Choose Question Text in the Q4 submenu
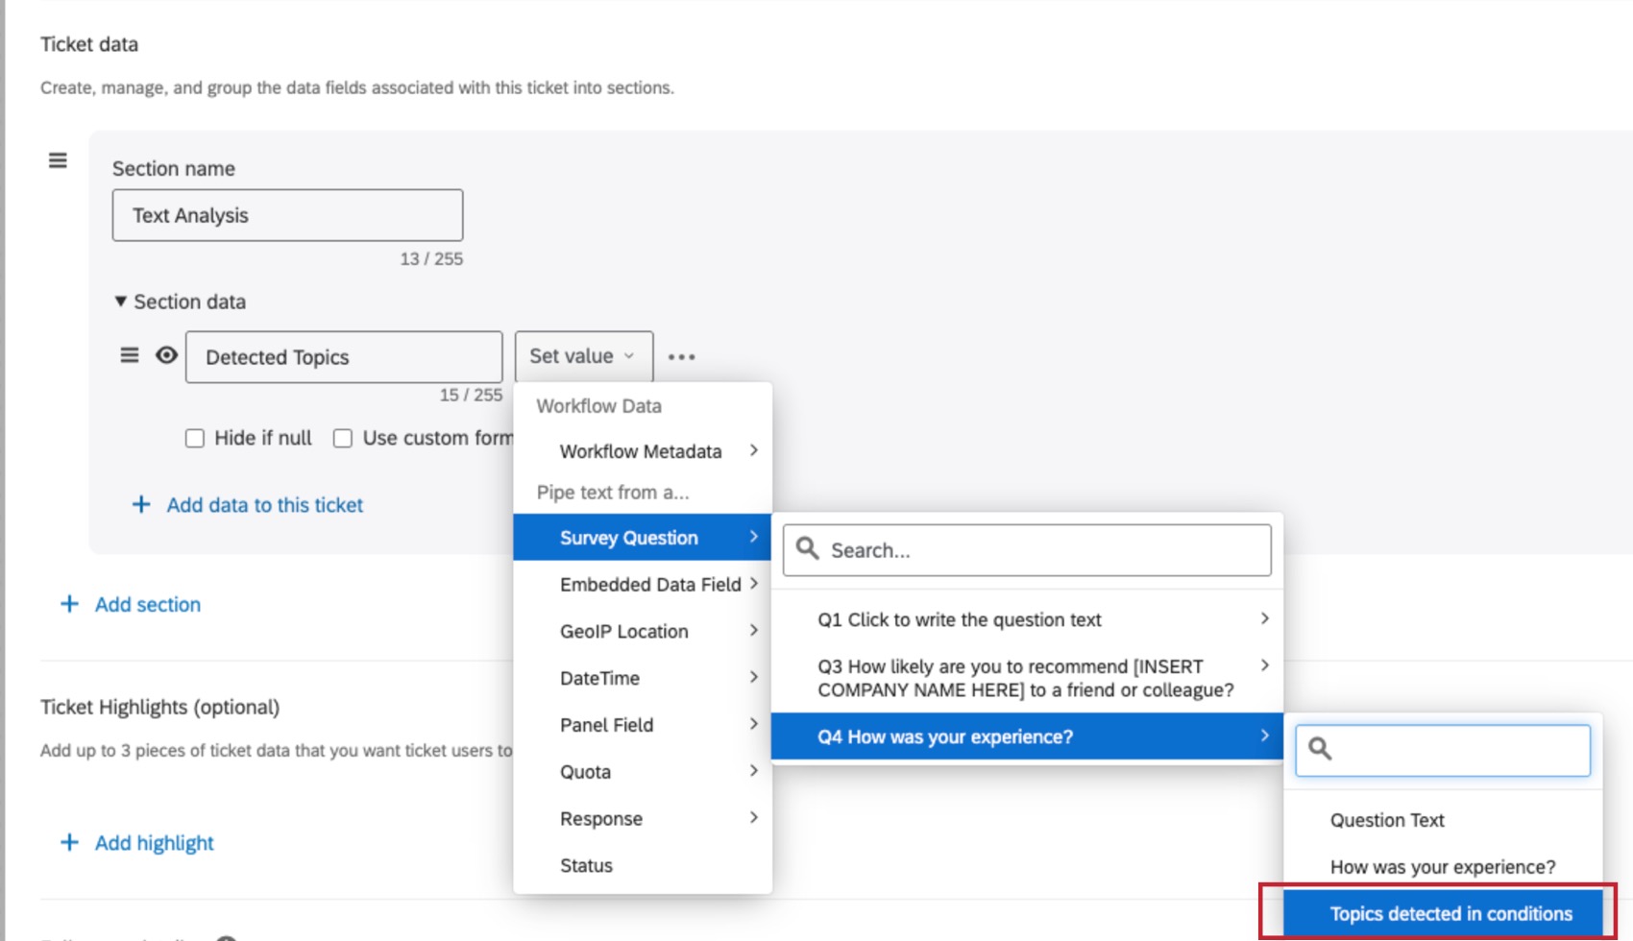This screenshot has width=1633, height=941. point(1443,820)
